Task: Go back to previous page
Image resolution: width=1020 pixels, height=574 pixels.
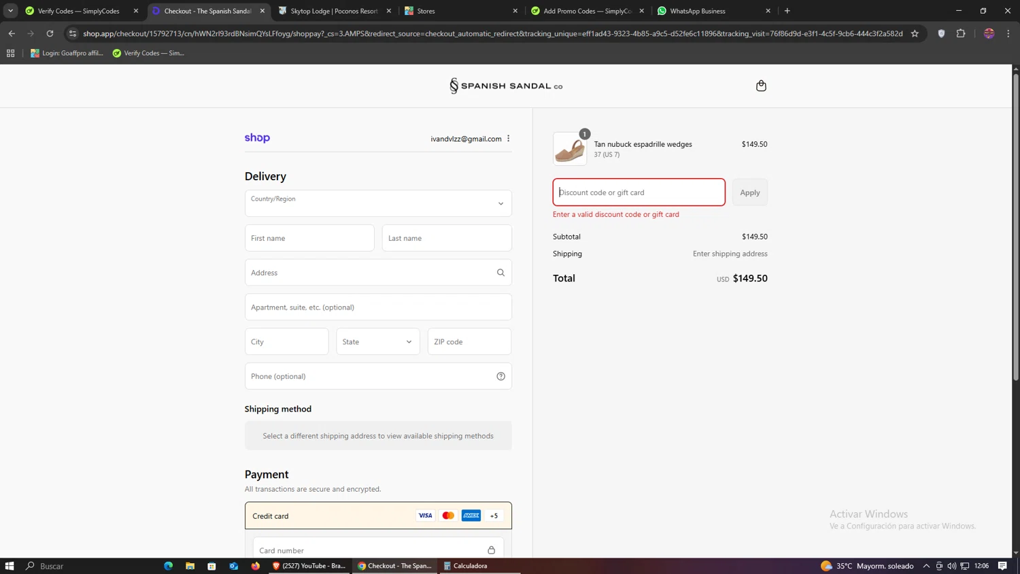Action: click(12, 33)
